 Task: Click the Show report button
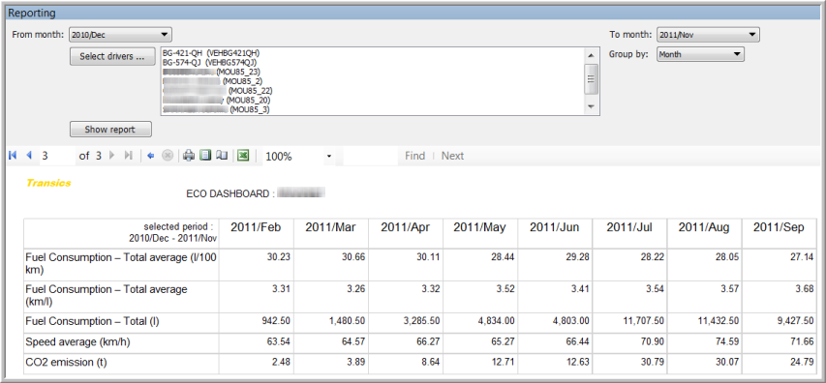110,130
